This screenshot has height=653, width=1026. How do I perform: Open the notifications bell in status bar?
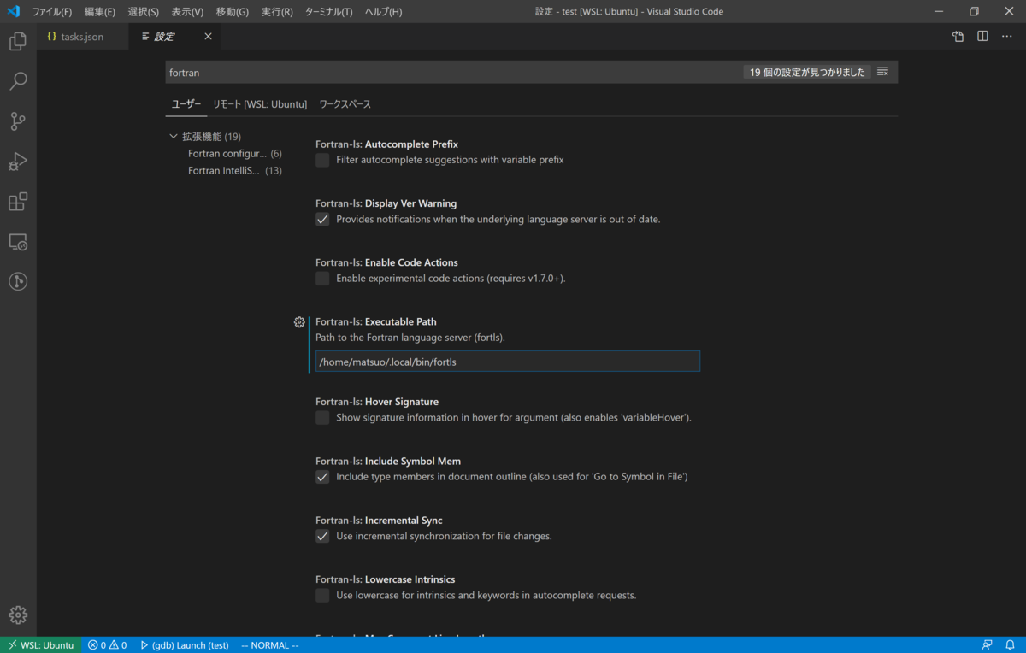click(1011, 645)
